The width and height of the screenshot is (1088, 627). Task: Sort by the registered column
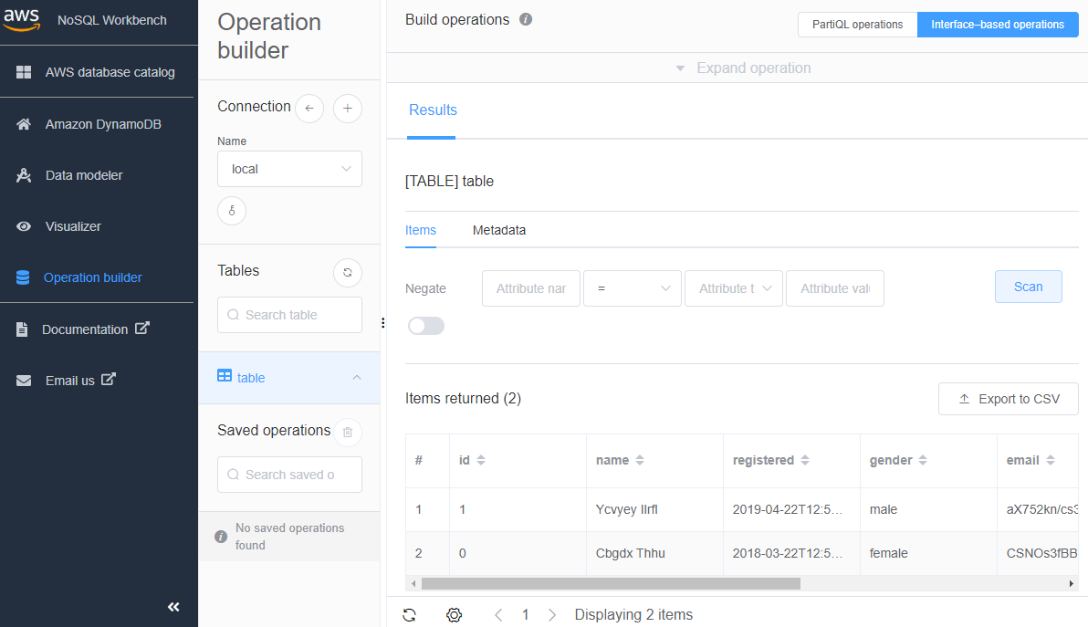tap(805, 460)
